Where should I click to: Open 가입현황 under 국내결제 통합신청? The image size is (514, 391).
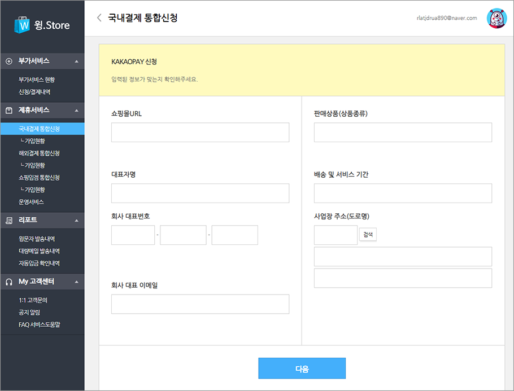[x=32, y=141]
